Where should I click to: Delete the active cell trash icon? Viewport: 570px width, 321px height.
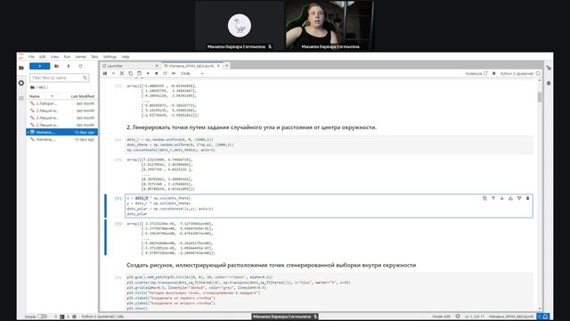[x=528, y=198]
